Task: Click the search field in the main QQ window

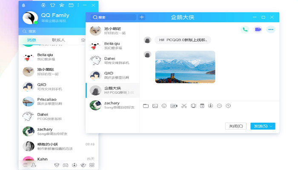Action: pyautogui.click(x=52, y=31)
